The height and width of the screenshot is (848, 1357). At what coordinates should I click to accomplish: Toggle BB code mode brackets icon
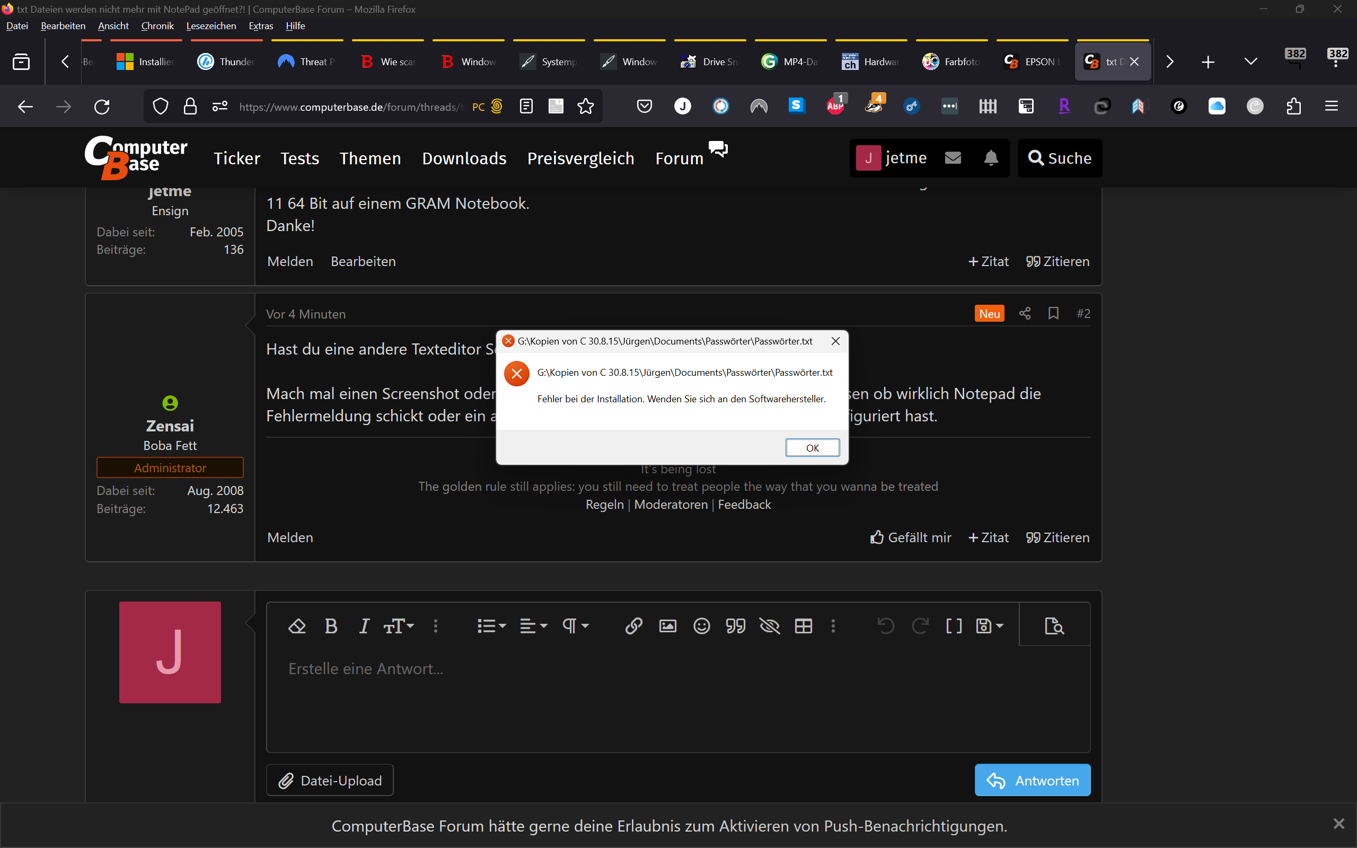tap(954, 626)
